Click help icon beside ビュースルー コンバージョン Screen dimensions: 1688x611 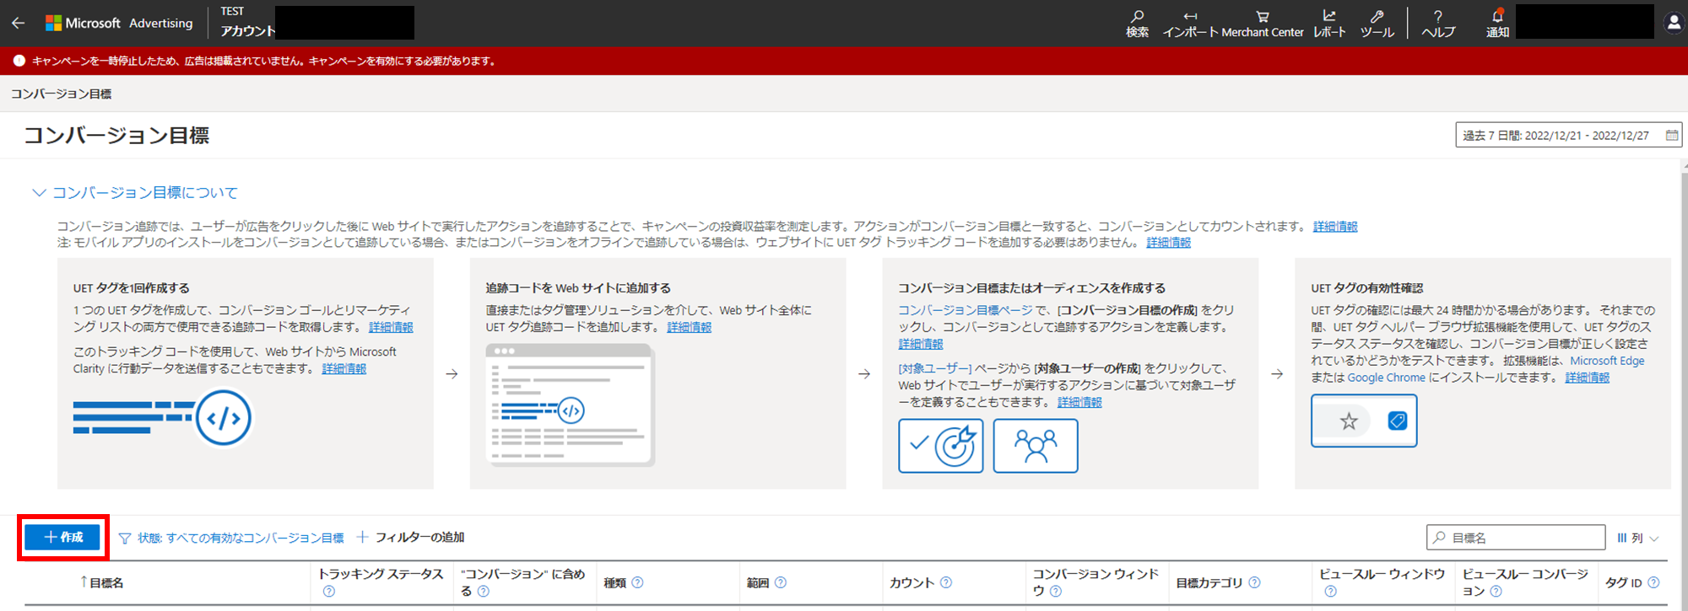1496,592
